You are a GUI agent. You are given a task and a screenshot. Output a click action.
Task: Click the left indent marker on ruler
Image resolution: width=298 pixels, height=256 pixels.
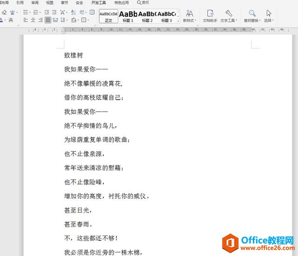tap(64, 32)
